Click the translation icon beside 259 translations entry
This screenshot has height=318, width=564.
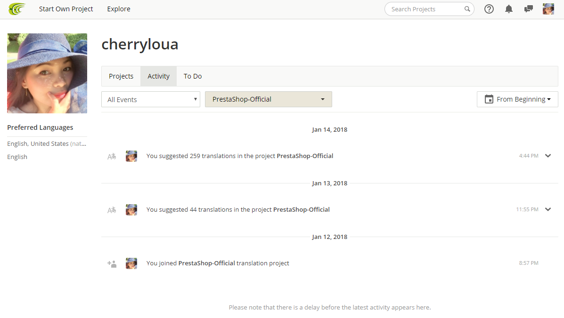point(112,156)
